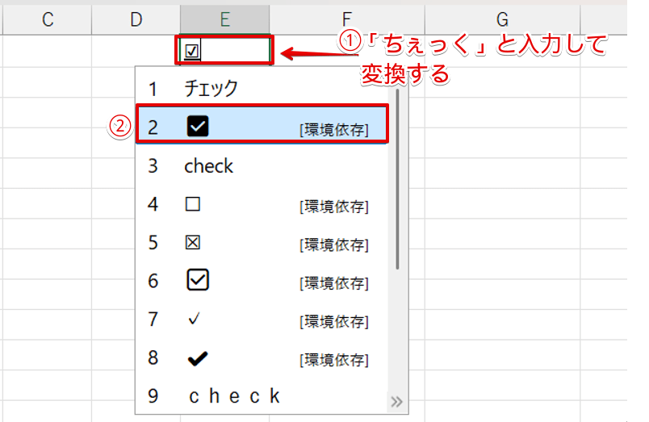
Task: Click 環境依存 label on candidate 5
Action: (x=334, y=245)
